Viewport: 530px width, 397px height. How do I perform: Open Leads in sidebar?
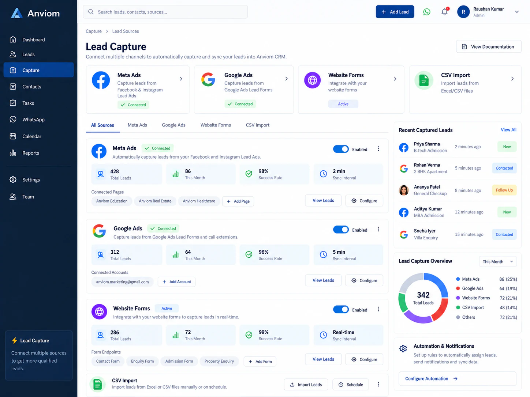[38, 54]
